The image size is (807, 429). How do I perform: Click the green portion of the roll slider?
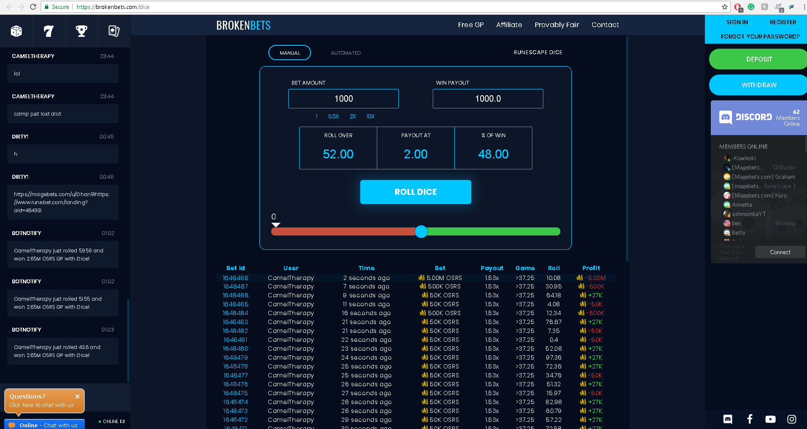point(494,232)
